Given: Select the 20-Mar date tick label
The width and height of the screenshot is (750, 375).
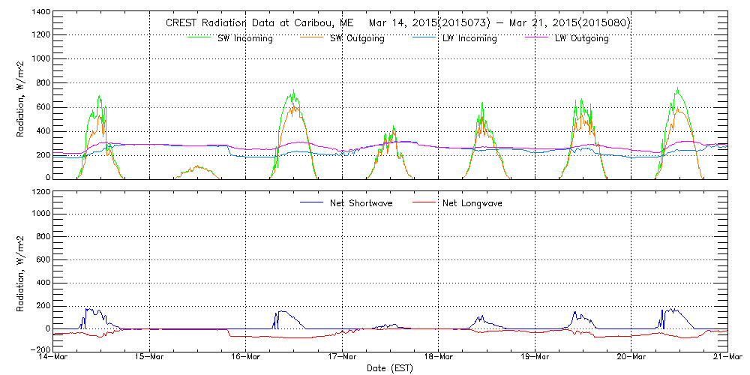Looking at the screenshot, I should (x=631, y=357).
